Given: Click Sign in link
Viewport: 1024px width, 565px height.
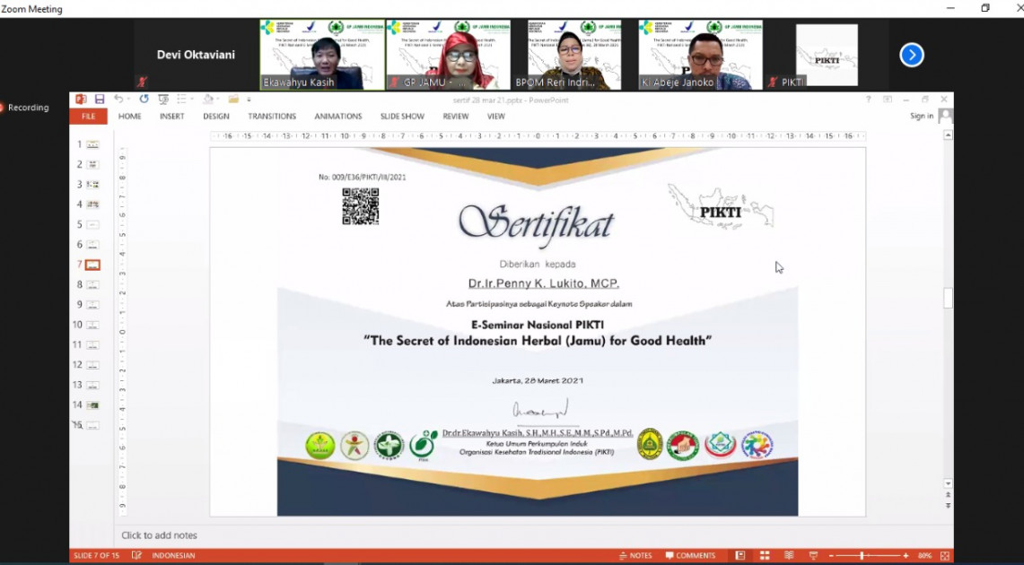Looking at the screenshot, I should (922, 117).
